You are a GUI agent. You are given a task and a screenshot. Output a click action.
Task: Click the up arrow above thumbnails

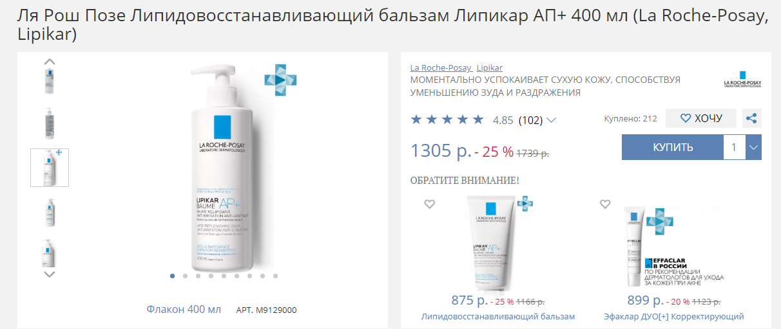50,62
